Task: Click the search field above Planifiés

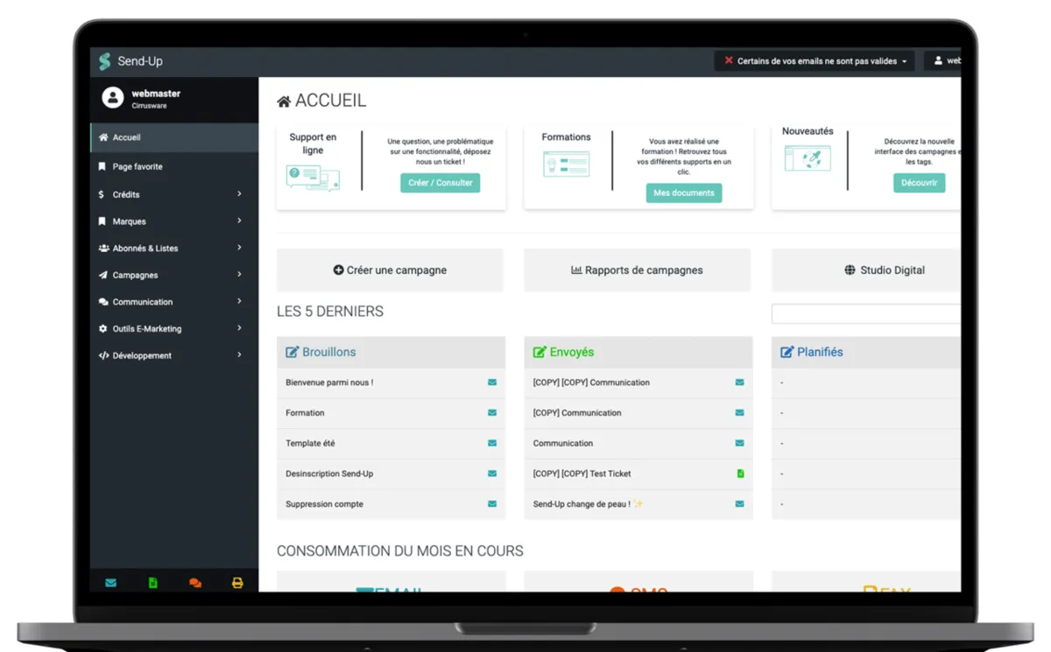Action: 866,313
